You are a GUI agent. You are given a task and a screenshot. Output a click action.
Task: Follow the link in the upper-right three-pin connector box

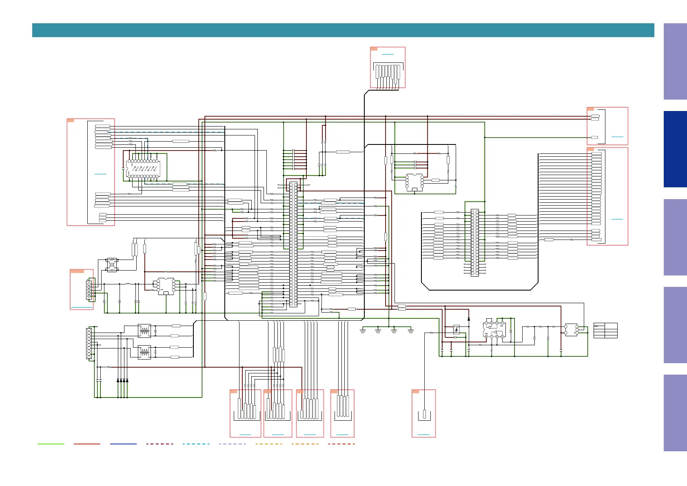[618, 137]
